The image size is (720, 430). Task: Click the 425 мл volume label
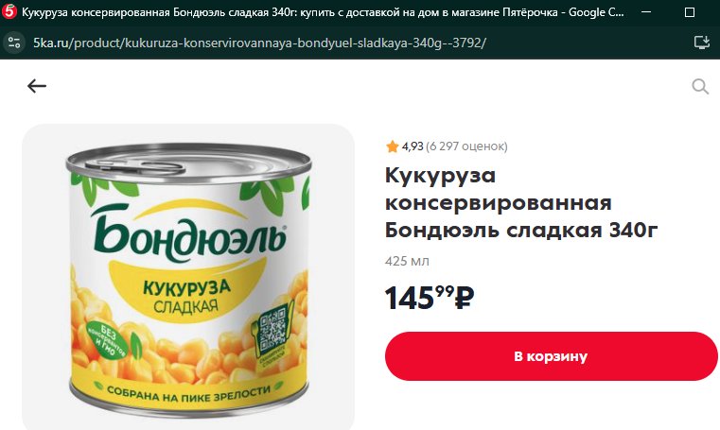[407, 261]
